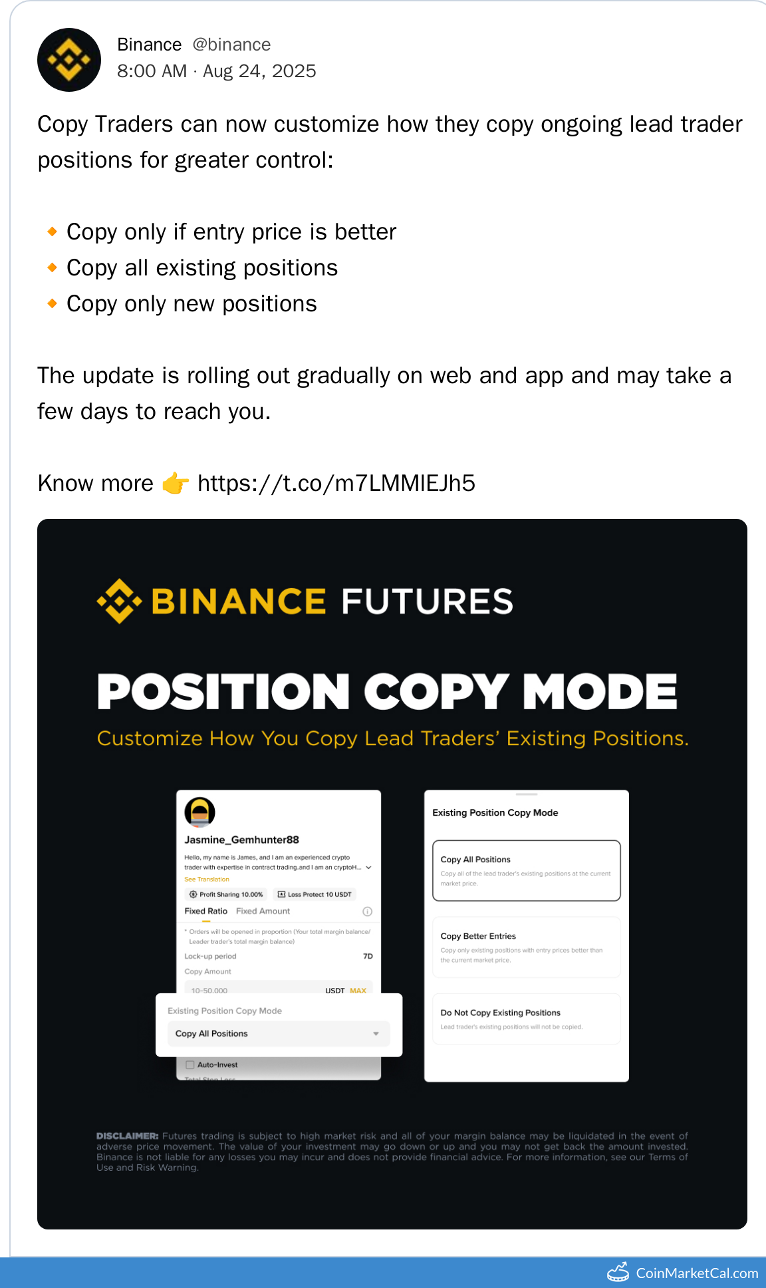This screenshot has width=766, height=1288.
Task: Click the Binance profile avatar
Action: click(x=69, y=60)
